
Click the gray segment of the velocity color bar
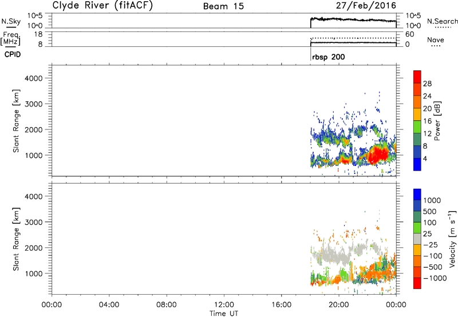[x=417, y=239]
